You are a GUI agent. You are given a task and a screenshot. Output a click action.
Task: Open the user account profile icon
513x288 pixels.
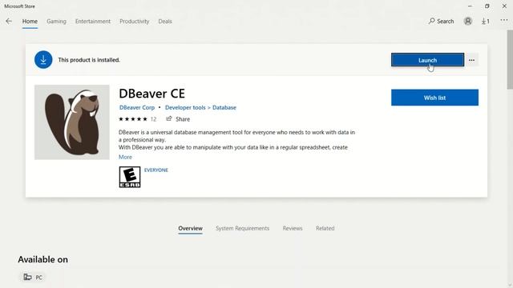click(x=468, y=22)
